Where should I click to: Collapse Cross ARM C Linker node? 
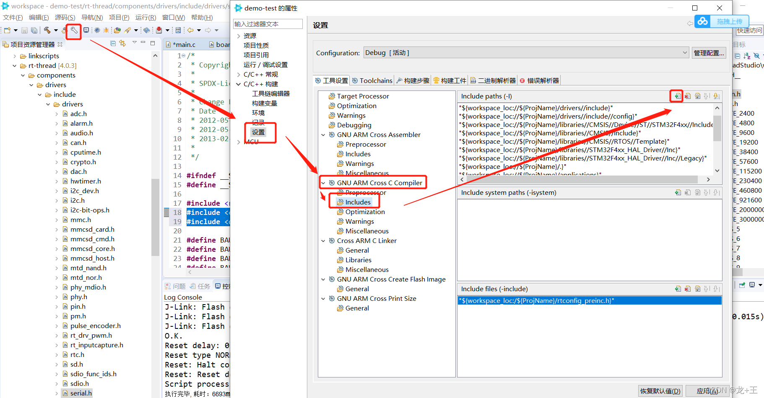[323, 241]
